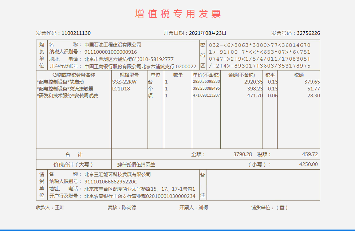
Task: Click the tax amount 28.30
Action: [x=313, y=96]
